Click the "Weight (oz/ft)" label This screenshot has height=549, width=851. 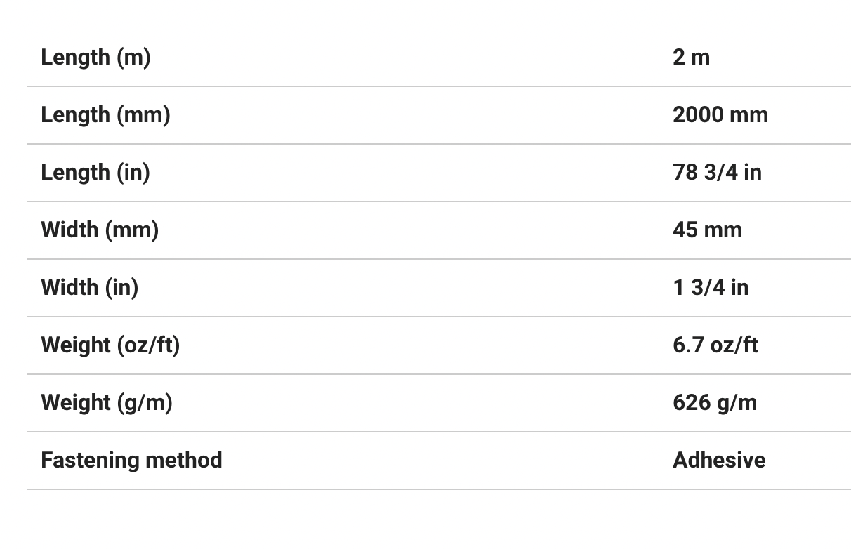[x=110, y=345]
